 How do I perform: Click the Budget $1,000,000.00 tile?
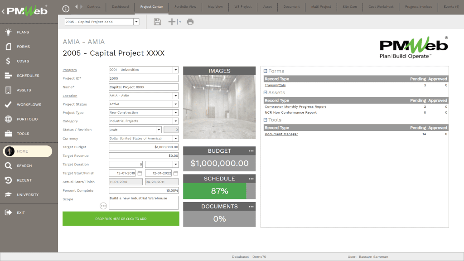[x=219, y=163]
